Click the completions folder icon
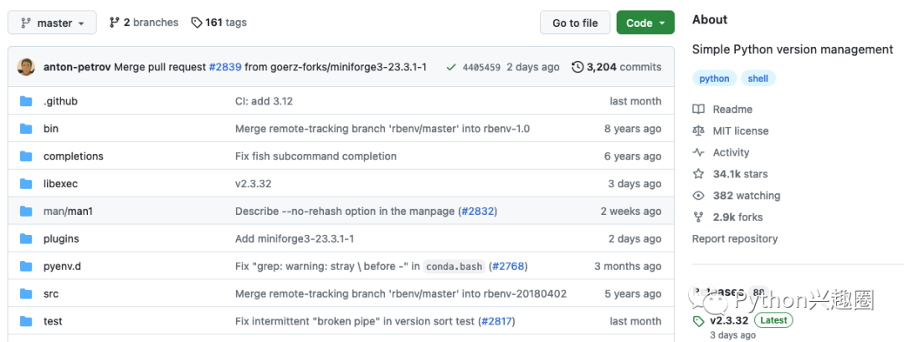 (x=26, y=156)
